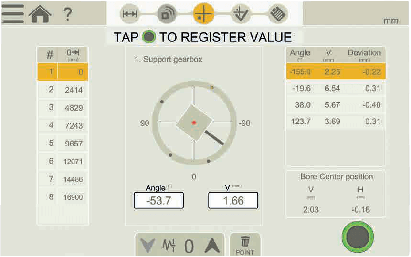Tap the up arrow in the filter control

212,246
